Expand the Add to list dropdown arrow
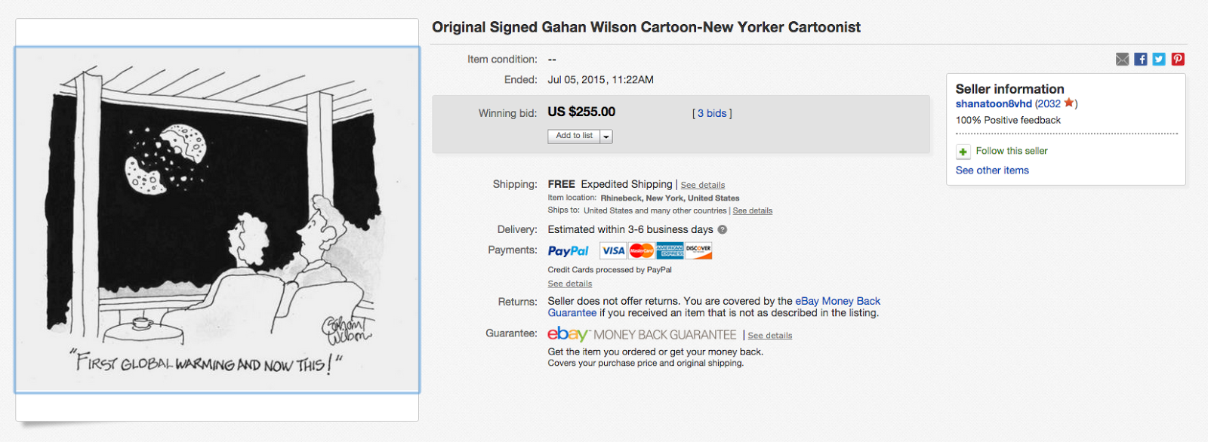1208x442 pixels. click(606, 137)
